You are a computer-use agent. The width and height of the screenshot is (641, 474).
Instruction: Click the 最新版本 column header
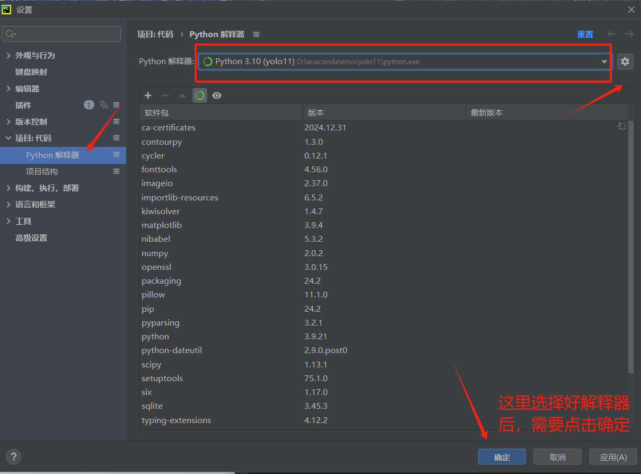[x=547, y=112]
